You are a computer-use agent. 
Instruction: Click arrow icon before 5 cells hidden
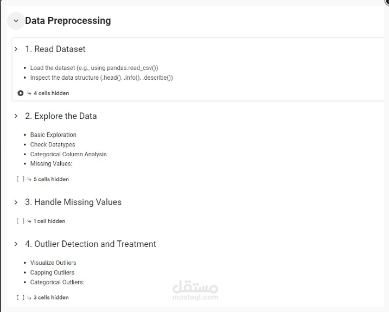coord(29,179)
